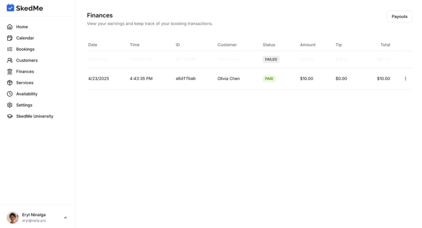Click the Finances bank icon
The image size is (422, 228).
tap(9, 72)
